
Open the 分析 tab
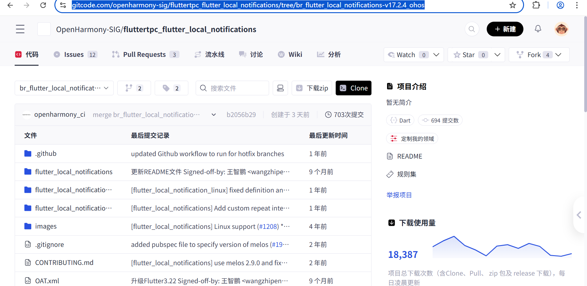pyautogui.click(x=329, y=54)
